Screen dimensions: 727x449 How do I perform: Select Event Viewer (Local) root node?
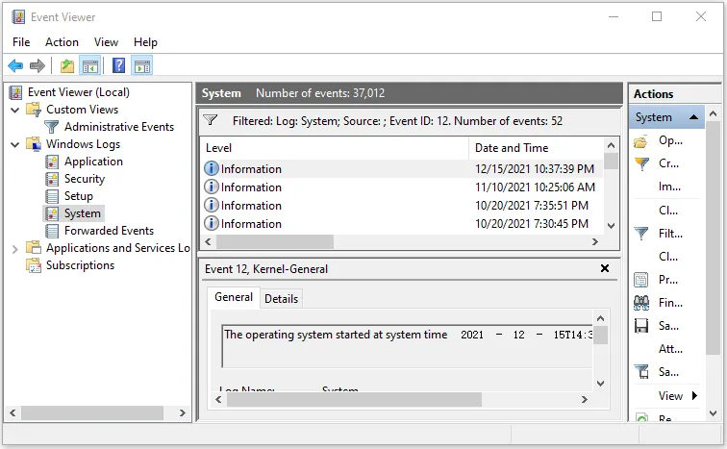[78, 92]
